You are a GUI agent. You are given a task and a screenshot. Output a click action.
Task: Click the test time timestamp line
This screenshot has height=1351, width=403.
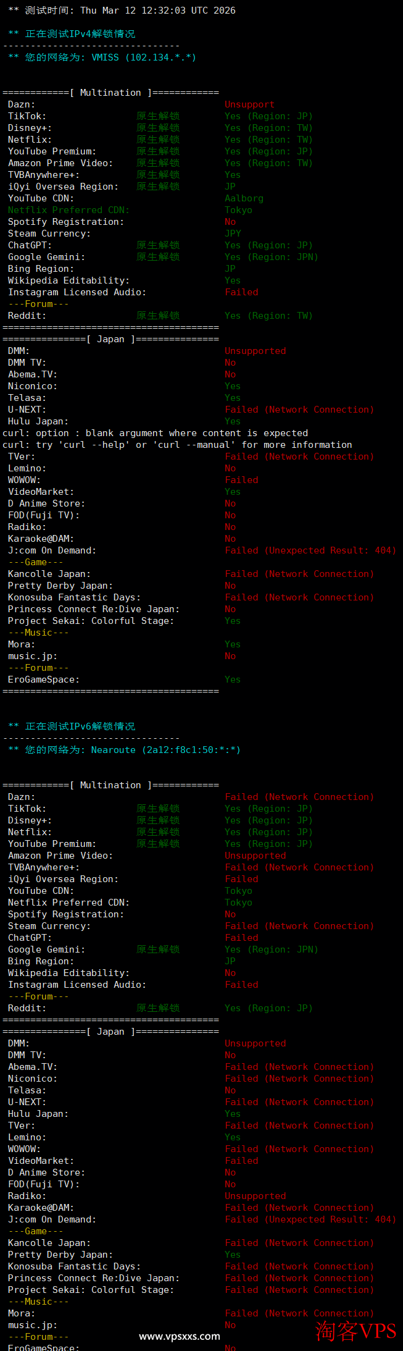click(122, 11)
